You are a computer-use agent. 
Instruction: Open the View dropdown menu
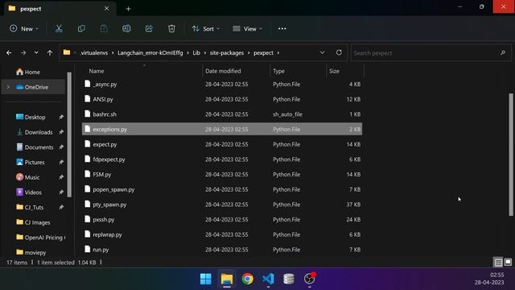(247, 29)
